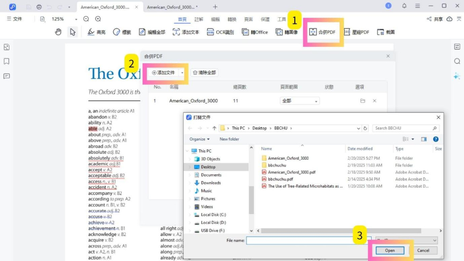This screenshot has width=464, height=261.
Task: Select Desktop in the navigation tree
Action: (x=208, y=167)
